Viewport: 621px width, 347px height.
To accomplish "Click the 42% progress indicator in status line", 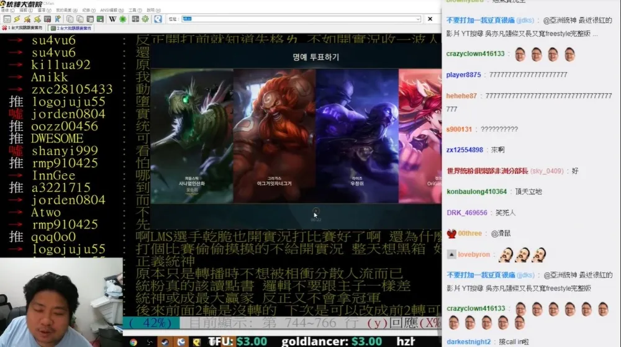I will pos(151,323).
